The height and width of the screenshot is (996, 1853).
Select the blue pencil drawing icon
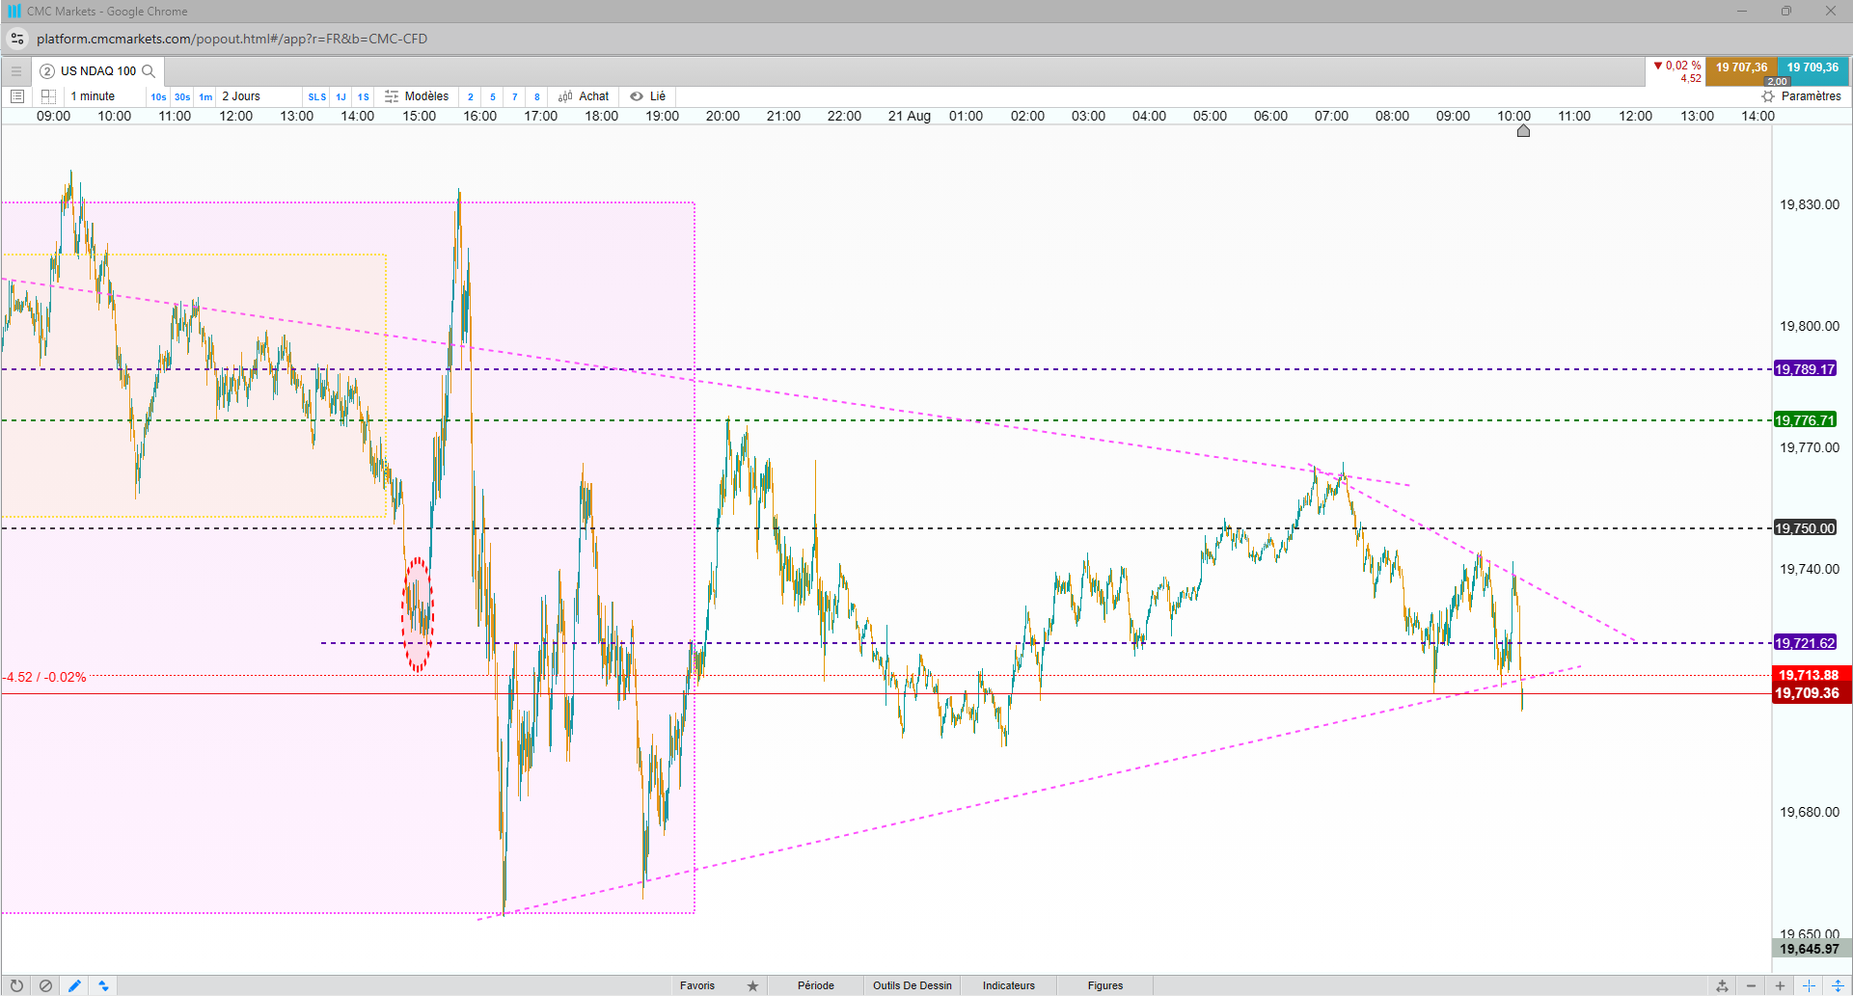point(74,985)
